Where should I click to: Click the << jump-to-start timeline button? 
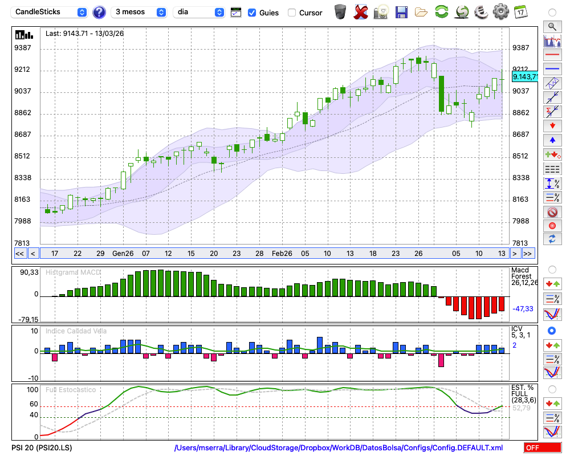tap(19, 254)
